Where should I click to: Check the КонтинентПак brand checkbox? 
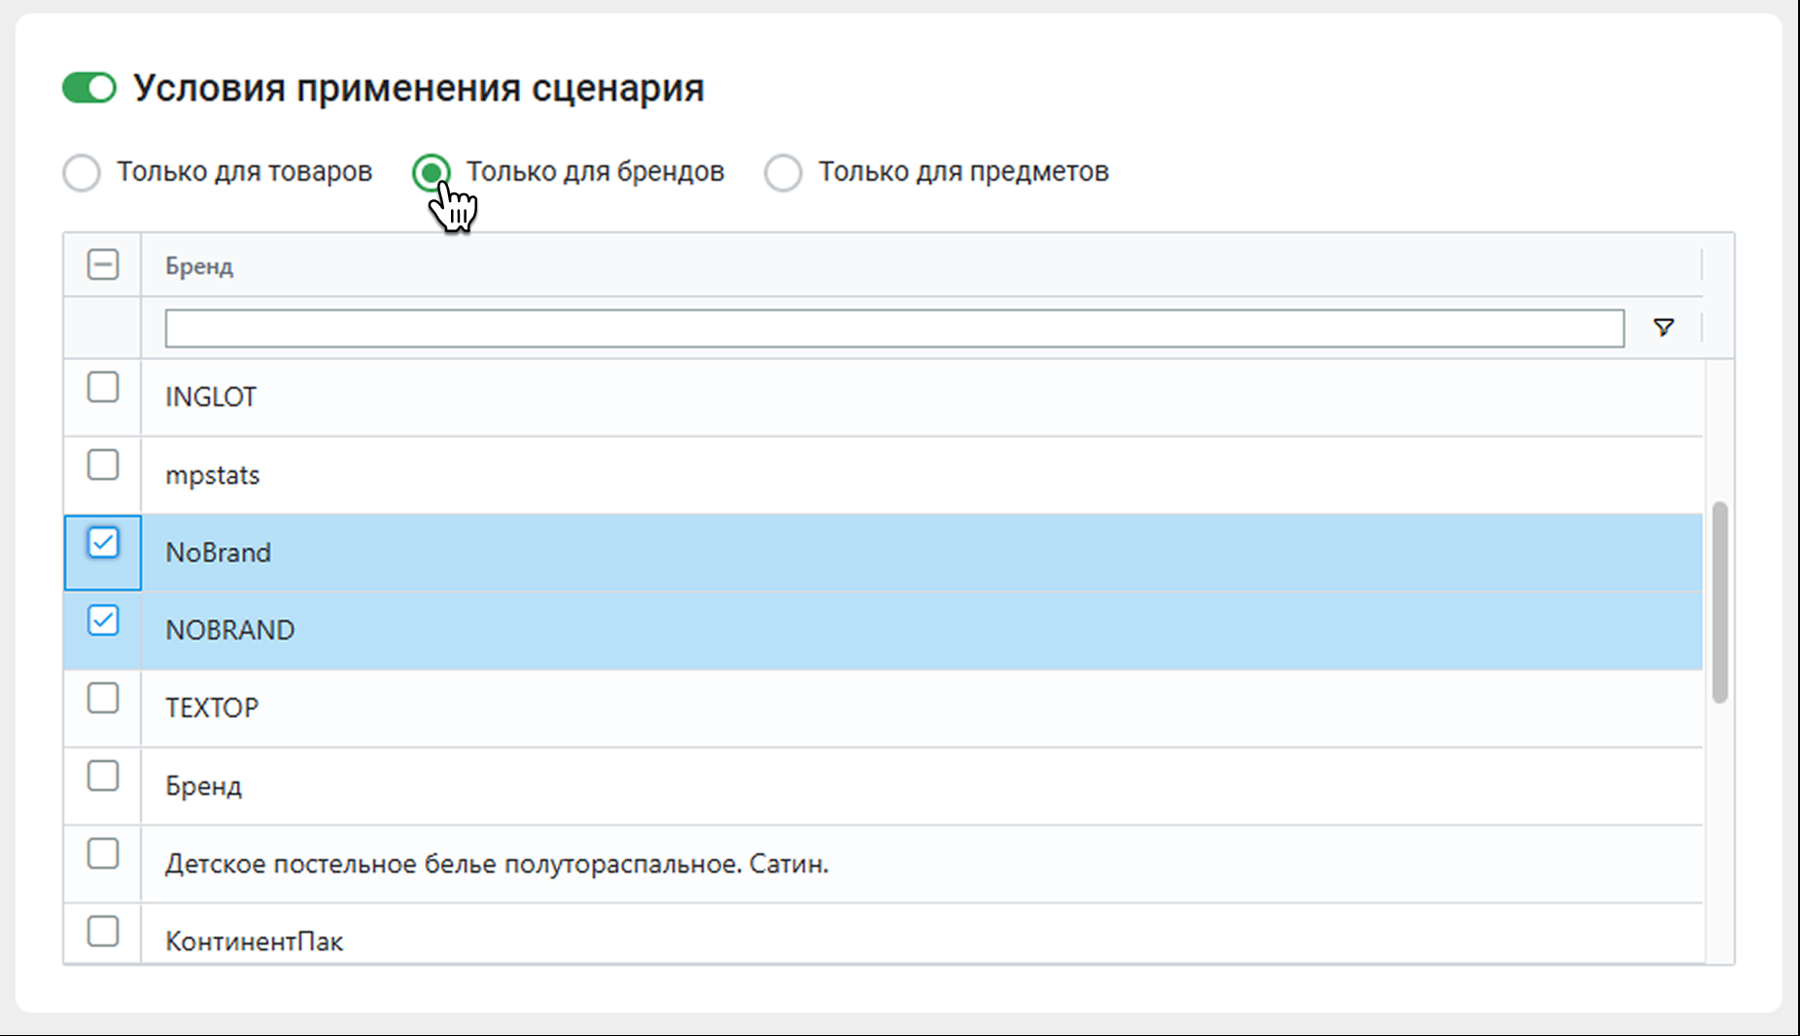(103, 931)
